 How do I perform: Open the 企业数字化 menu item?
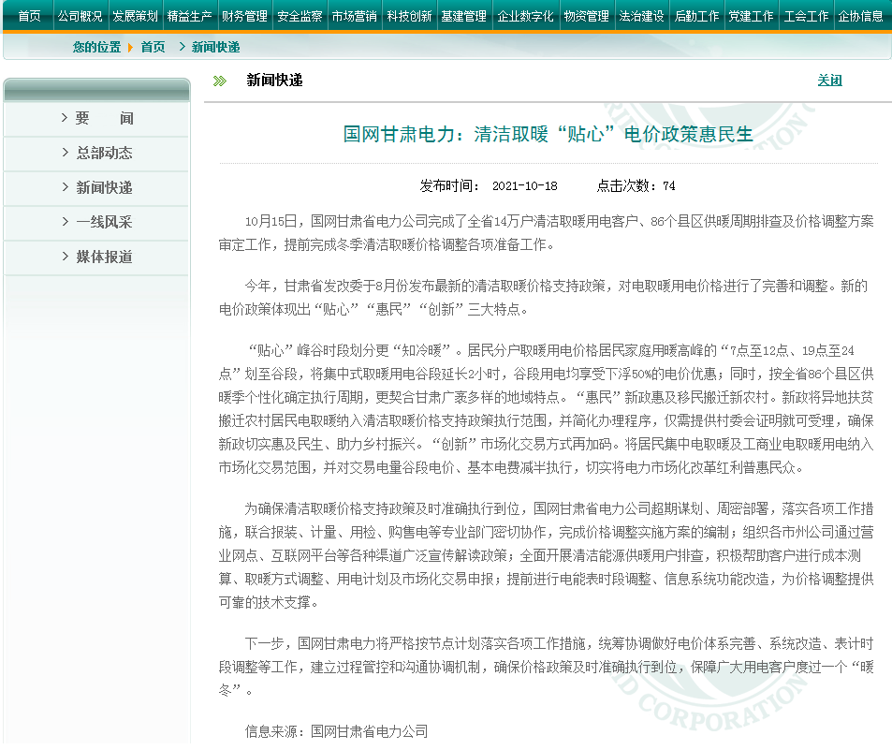[x=526, y=16]
